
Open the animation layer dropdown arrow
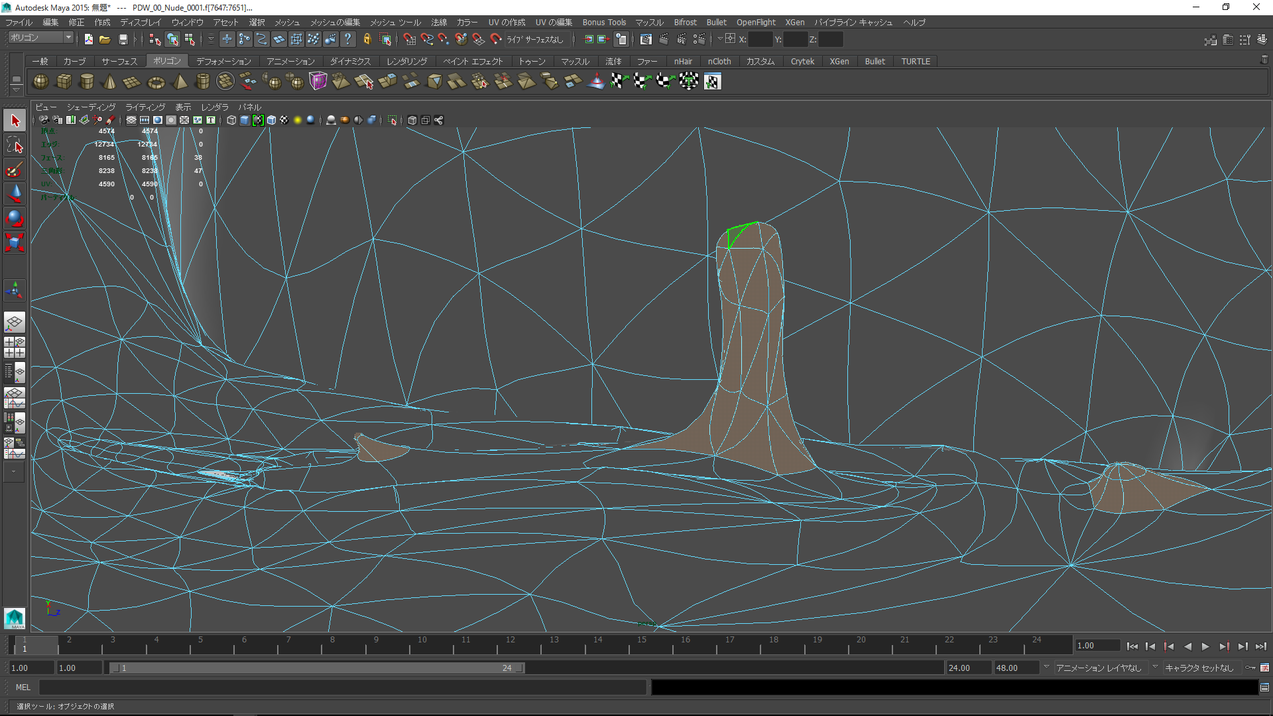(x=1046, y=667)
